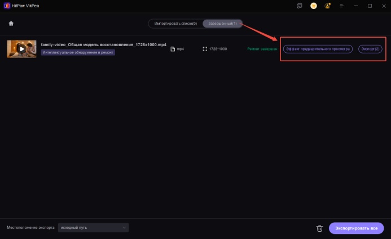Open the исходный путь export location dropdown

[93, 228]
